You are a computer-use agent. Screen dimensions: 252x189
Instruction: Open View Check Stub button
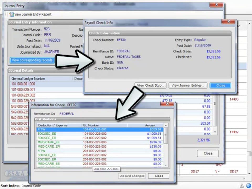click(151, 86)
